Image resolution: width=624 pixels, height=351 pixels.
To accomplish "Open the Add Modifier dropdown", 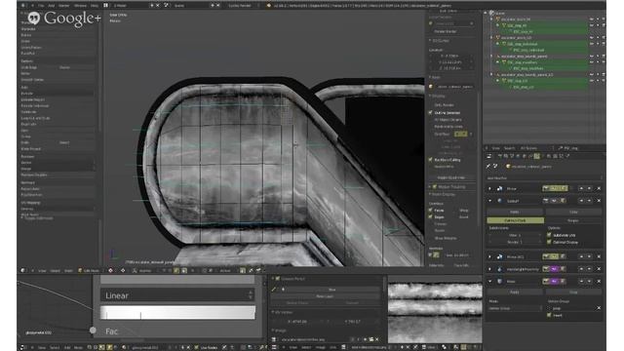I will (544, 177).
